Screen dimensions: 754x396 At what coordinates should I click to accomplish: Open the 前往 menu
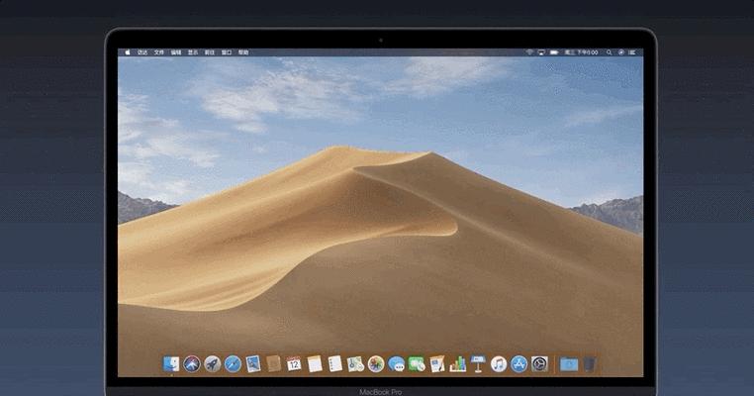[x=210, y=52]
